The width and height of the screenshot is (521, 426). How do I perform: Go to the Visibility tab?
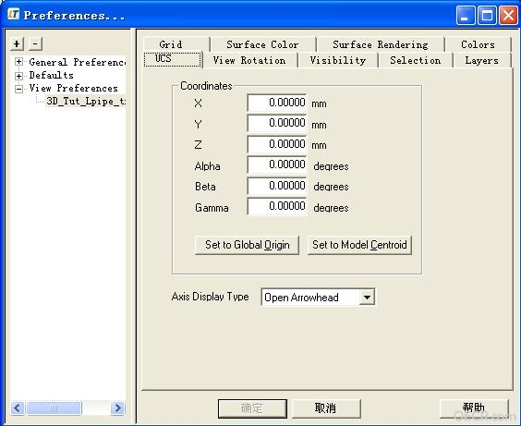click(338, 60)
